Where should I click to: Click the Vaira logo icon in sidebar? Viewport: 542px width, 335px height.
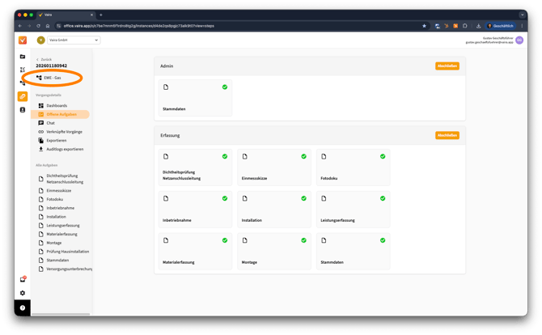[x=23, y=40]
